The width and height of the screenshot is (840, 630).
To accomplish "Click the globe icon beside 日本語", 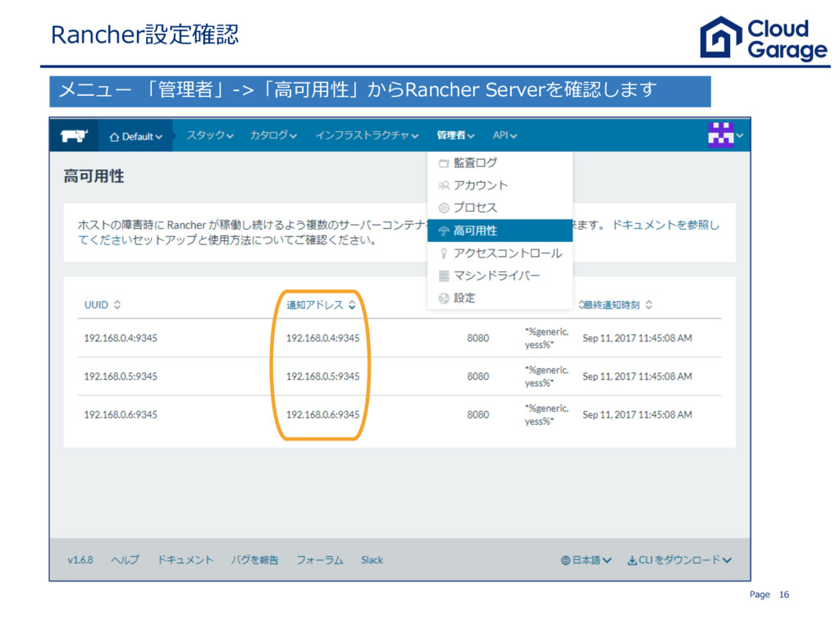I will coord(565,561).
